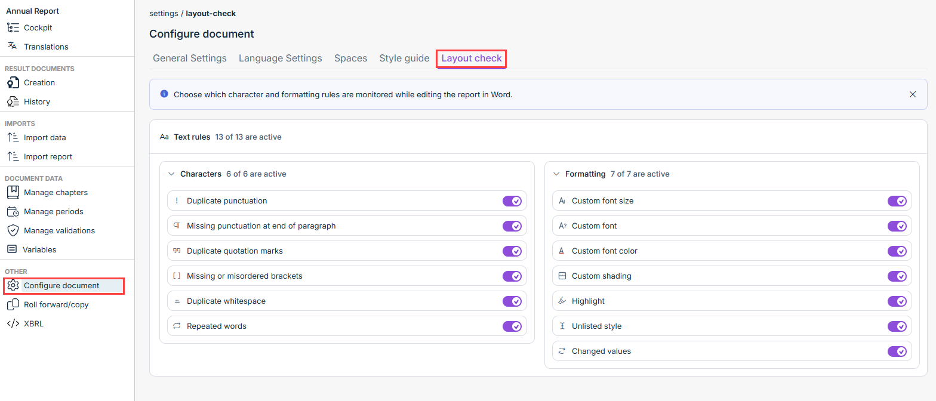Turn off Missing punctuation at end of paragraph
Screen dimensions: 936x401
click(512, 226)
